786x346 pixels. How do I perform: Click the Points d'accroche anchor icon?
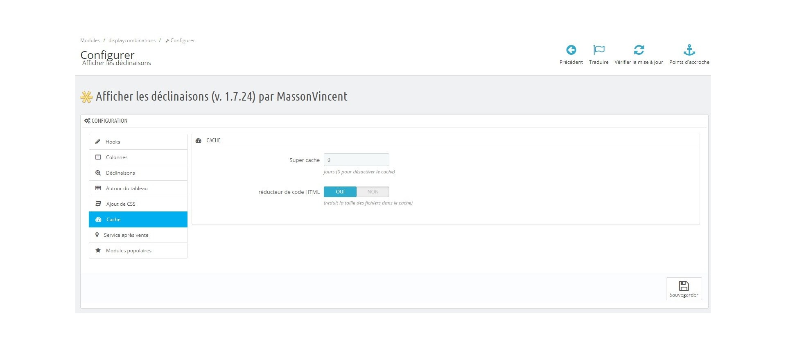(689, 50)
